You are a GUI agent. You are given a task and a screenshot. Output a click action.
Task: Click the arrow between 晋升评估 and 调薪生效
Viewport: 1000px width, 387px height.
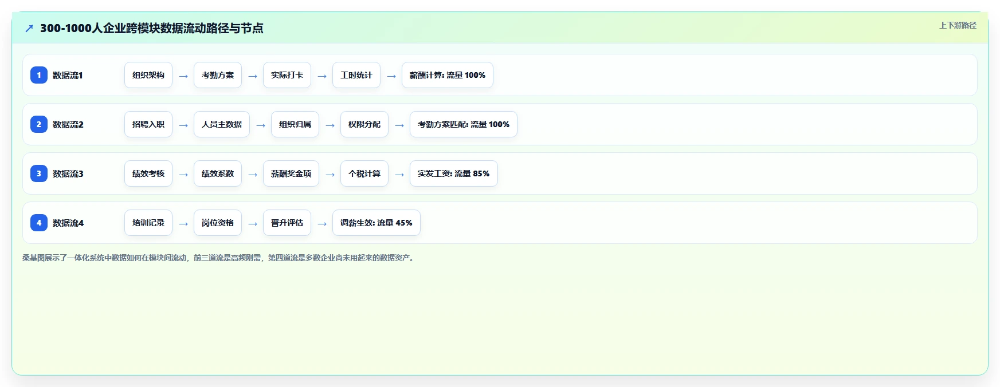pos(322,223)
